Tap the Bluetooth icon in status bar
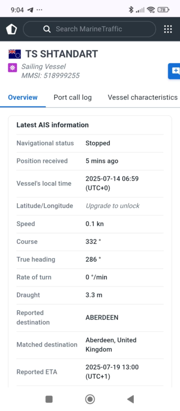 (x=130, y=10)
